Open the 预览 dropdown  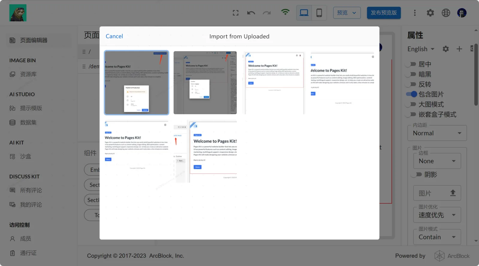tap(347, 13)
